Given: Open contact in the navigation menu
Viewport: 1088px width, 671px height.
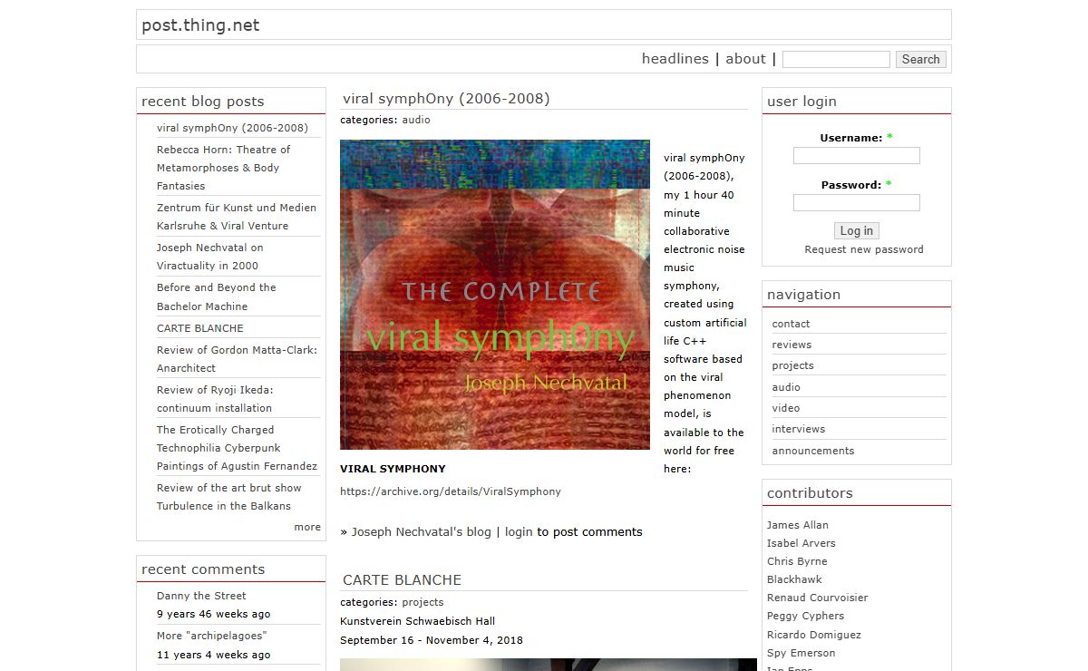Looking at the screenshot, I should [792, 324].
